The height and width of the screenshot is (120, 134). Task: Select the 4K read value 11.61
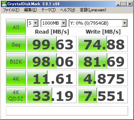[x=52, y=78]
